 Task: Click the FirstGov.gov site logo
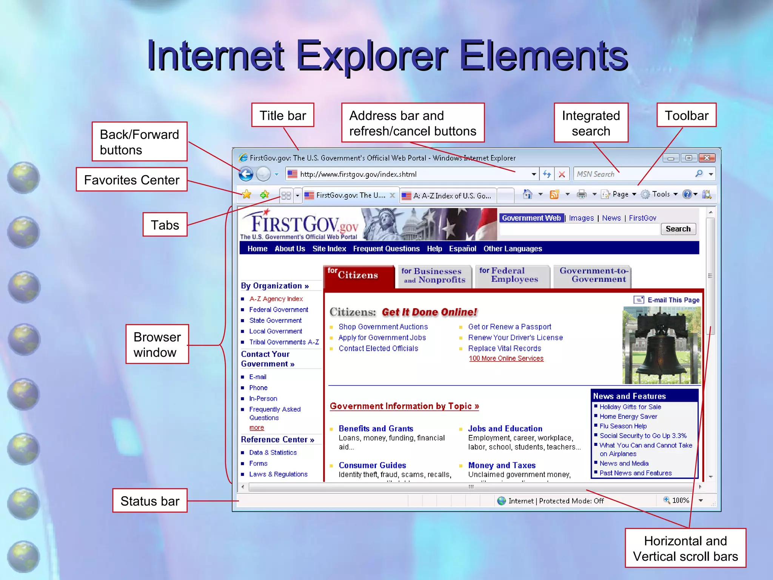click(300, 224)
